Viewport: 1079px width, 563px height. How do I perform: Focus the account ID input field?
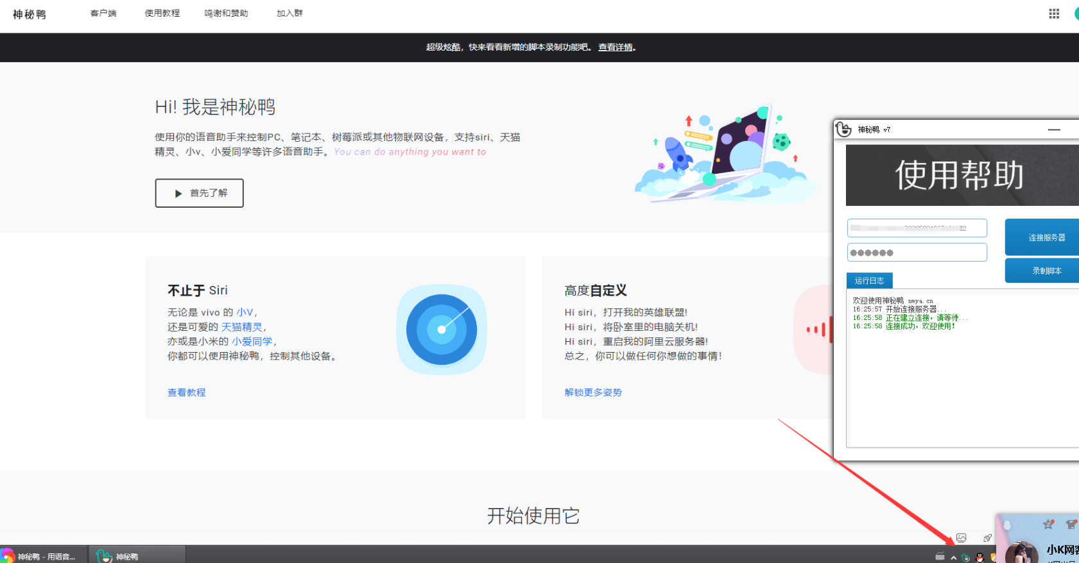point(917,228)
